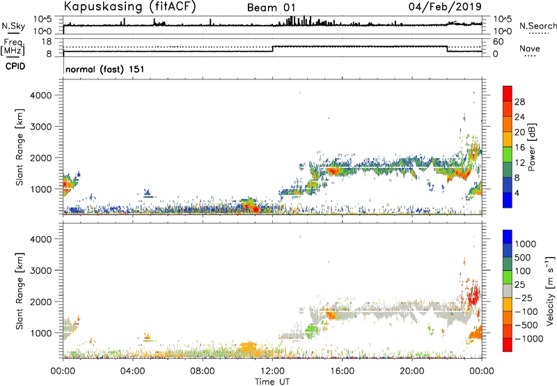Click the 'Beam 01' label
Image resolution: width=557 pixels, height=386 pixels.
coord(272,8)
